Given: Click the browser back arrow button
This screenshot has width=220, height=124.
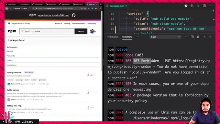Looking at the screenshot, I should pos(7,8).
